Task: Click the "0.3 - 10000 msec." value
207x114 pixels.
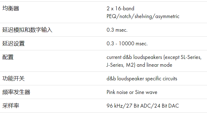Action: [x=127, y=43]
